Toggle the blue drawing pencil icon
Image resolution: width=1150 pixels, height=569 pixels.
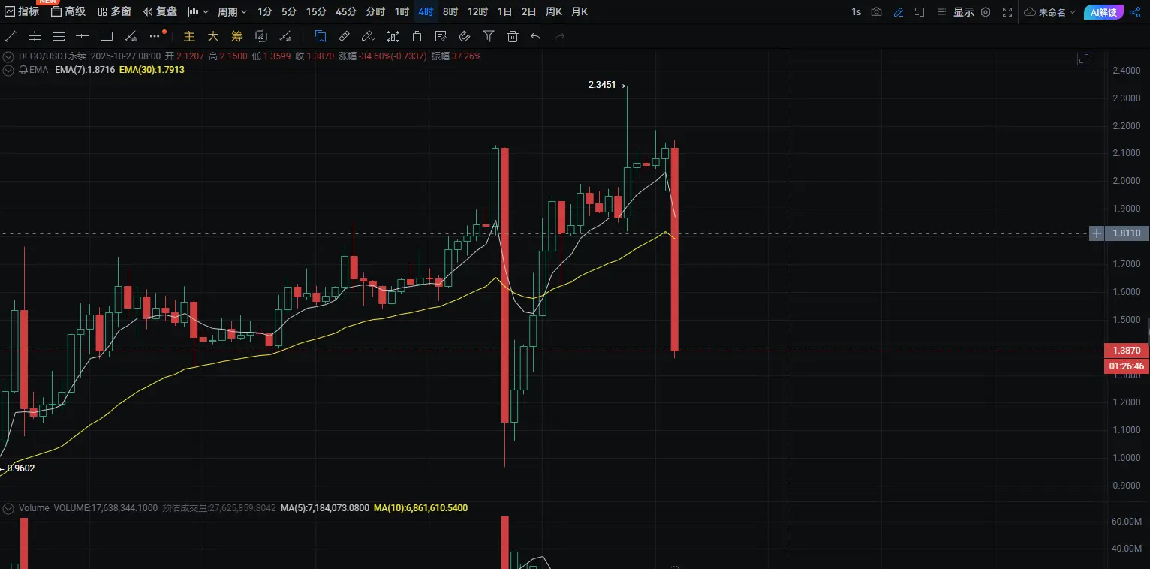point(899,11)
